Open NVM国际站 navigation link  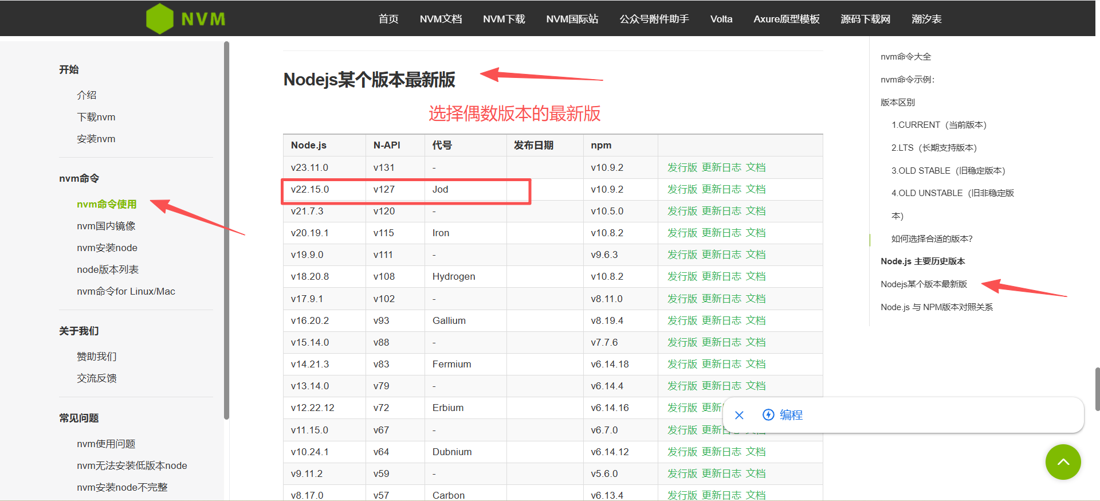[572, 19]
